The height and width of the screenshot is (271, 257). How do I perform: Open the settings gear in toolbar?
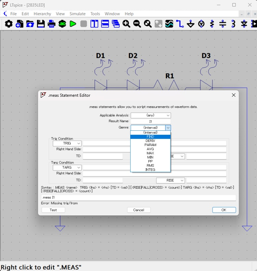(9, 24)
